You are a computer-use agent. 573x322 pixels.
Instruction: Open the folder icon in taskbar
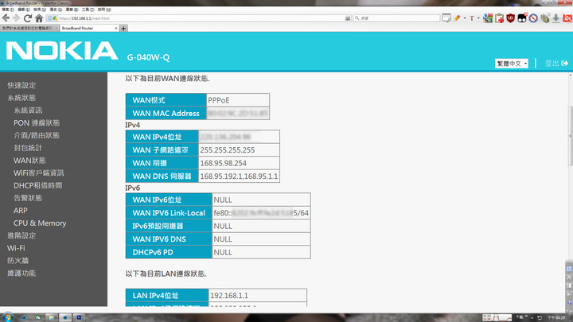coord(51,317)
